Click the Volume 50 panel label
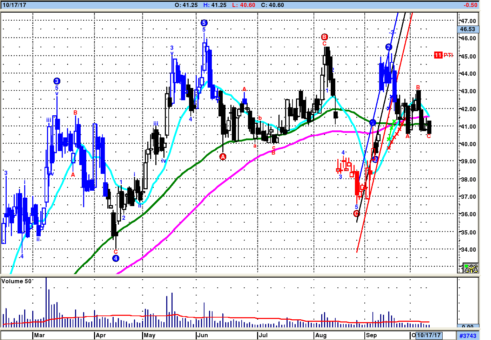This screenshot has height=340, width=491. [x=17, y=281]
